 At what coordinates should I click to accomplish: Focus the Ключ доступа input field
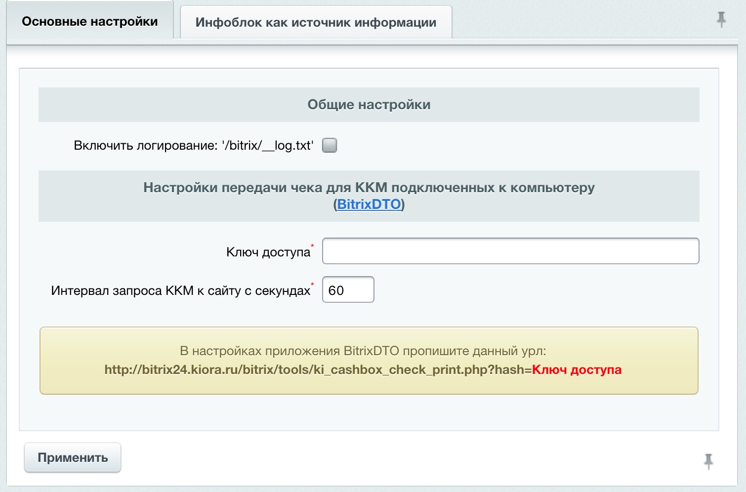pos(510,251)
